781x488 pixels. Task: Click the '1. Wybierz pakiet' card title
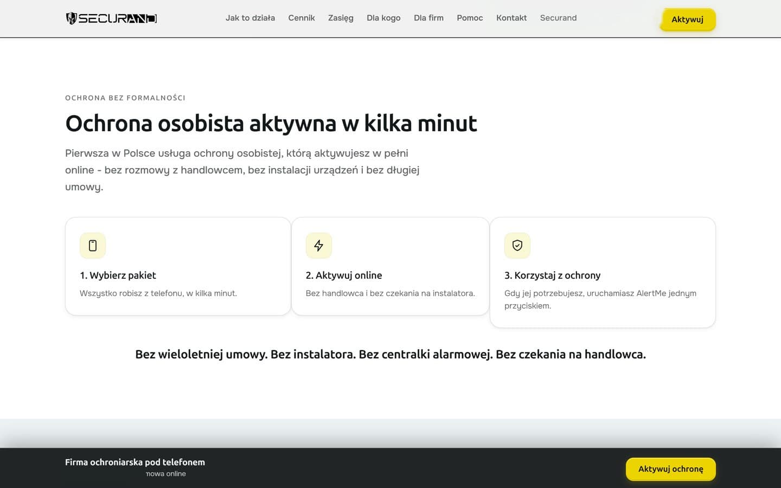(x=118, y=275)
